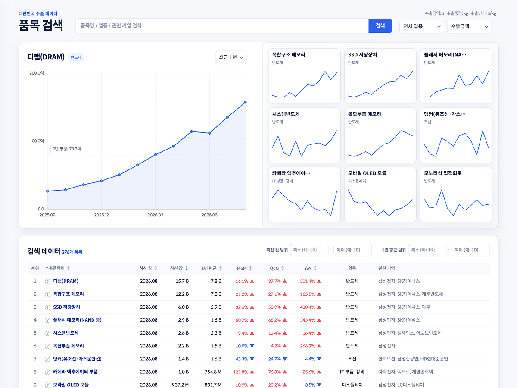This screenshot has width=517, height=388.
Task: Click the 최신 월 sort icon
Action: 156,268
